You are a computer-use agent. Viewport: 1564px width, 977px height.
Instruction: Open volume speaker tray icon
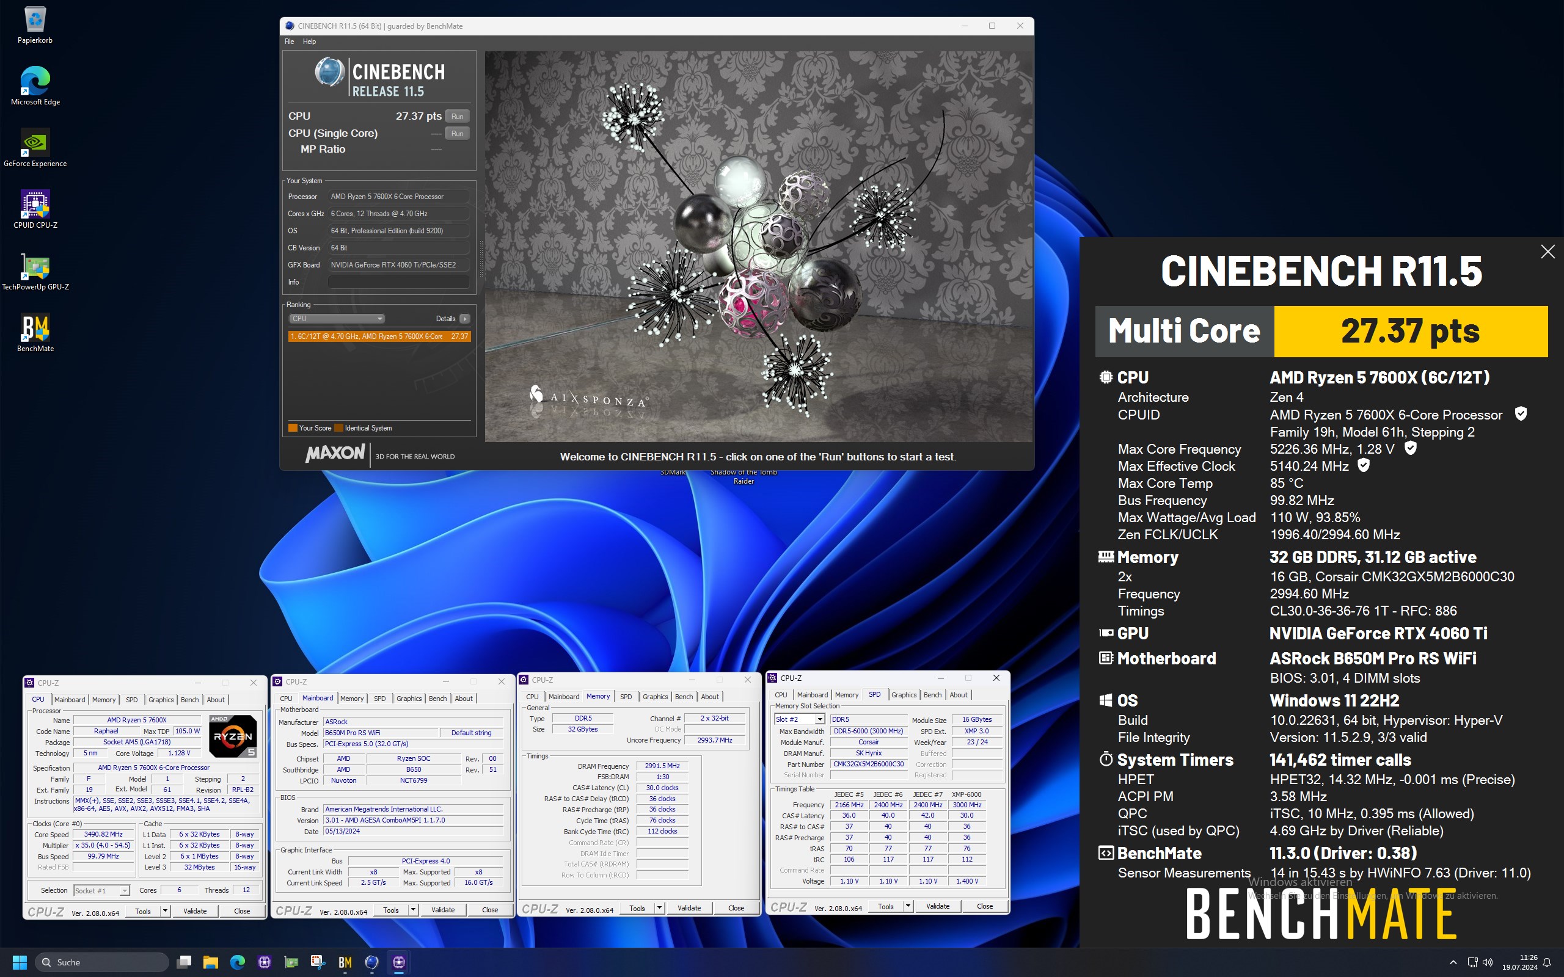pos(1488,962)
